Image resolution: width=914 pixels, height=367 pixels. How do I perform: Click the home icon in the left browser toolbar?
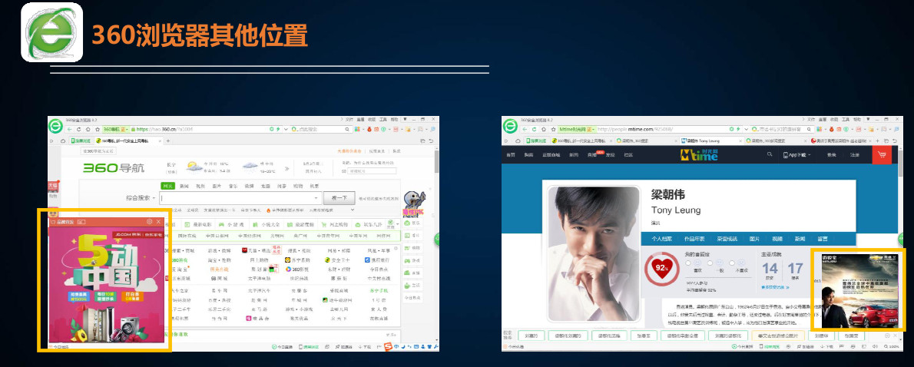click(88, 129)
